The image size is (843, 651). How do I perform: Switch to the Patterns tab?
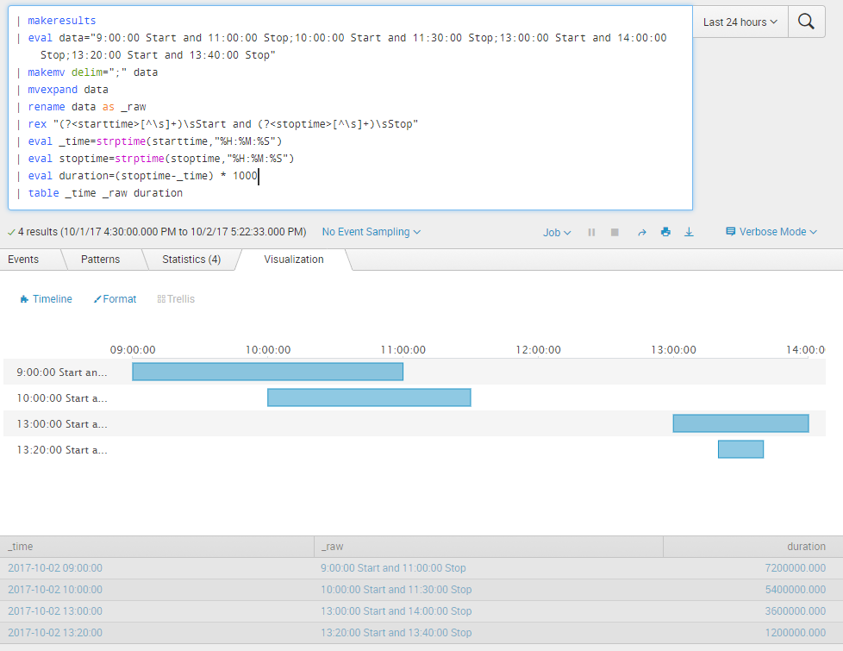[x=100, y=259]
